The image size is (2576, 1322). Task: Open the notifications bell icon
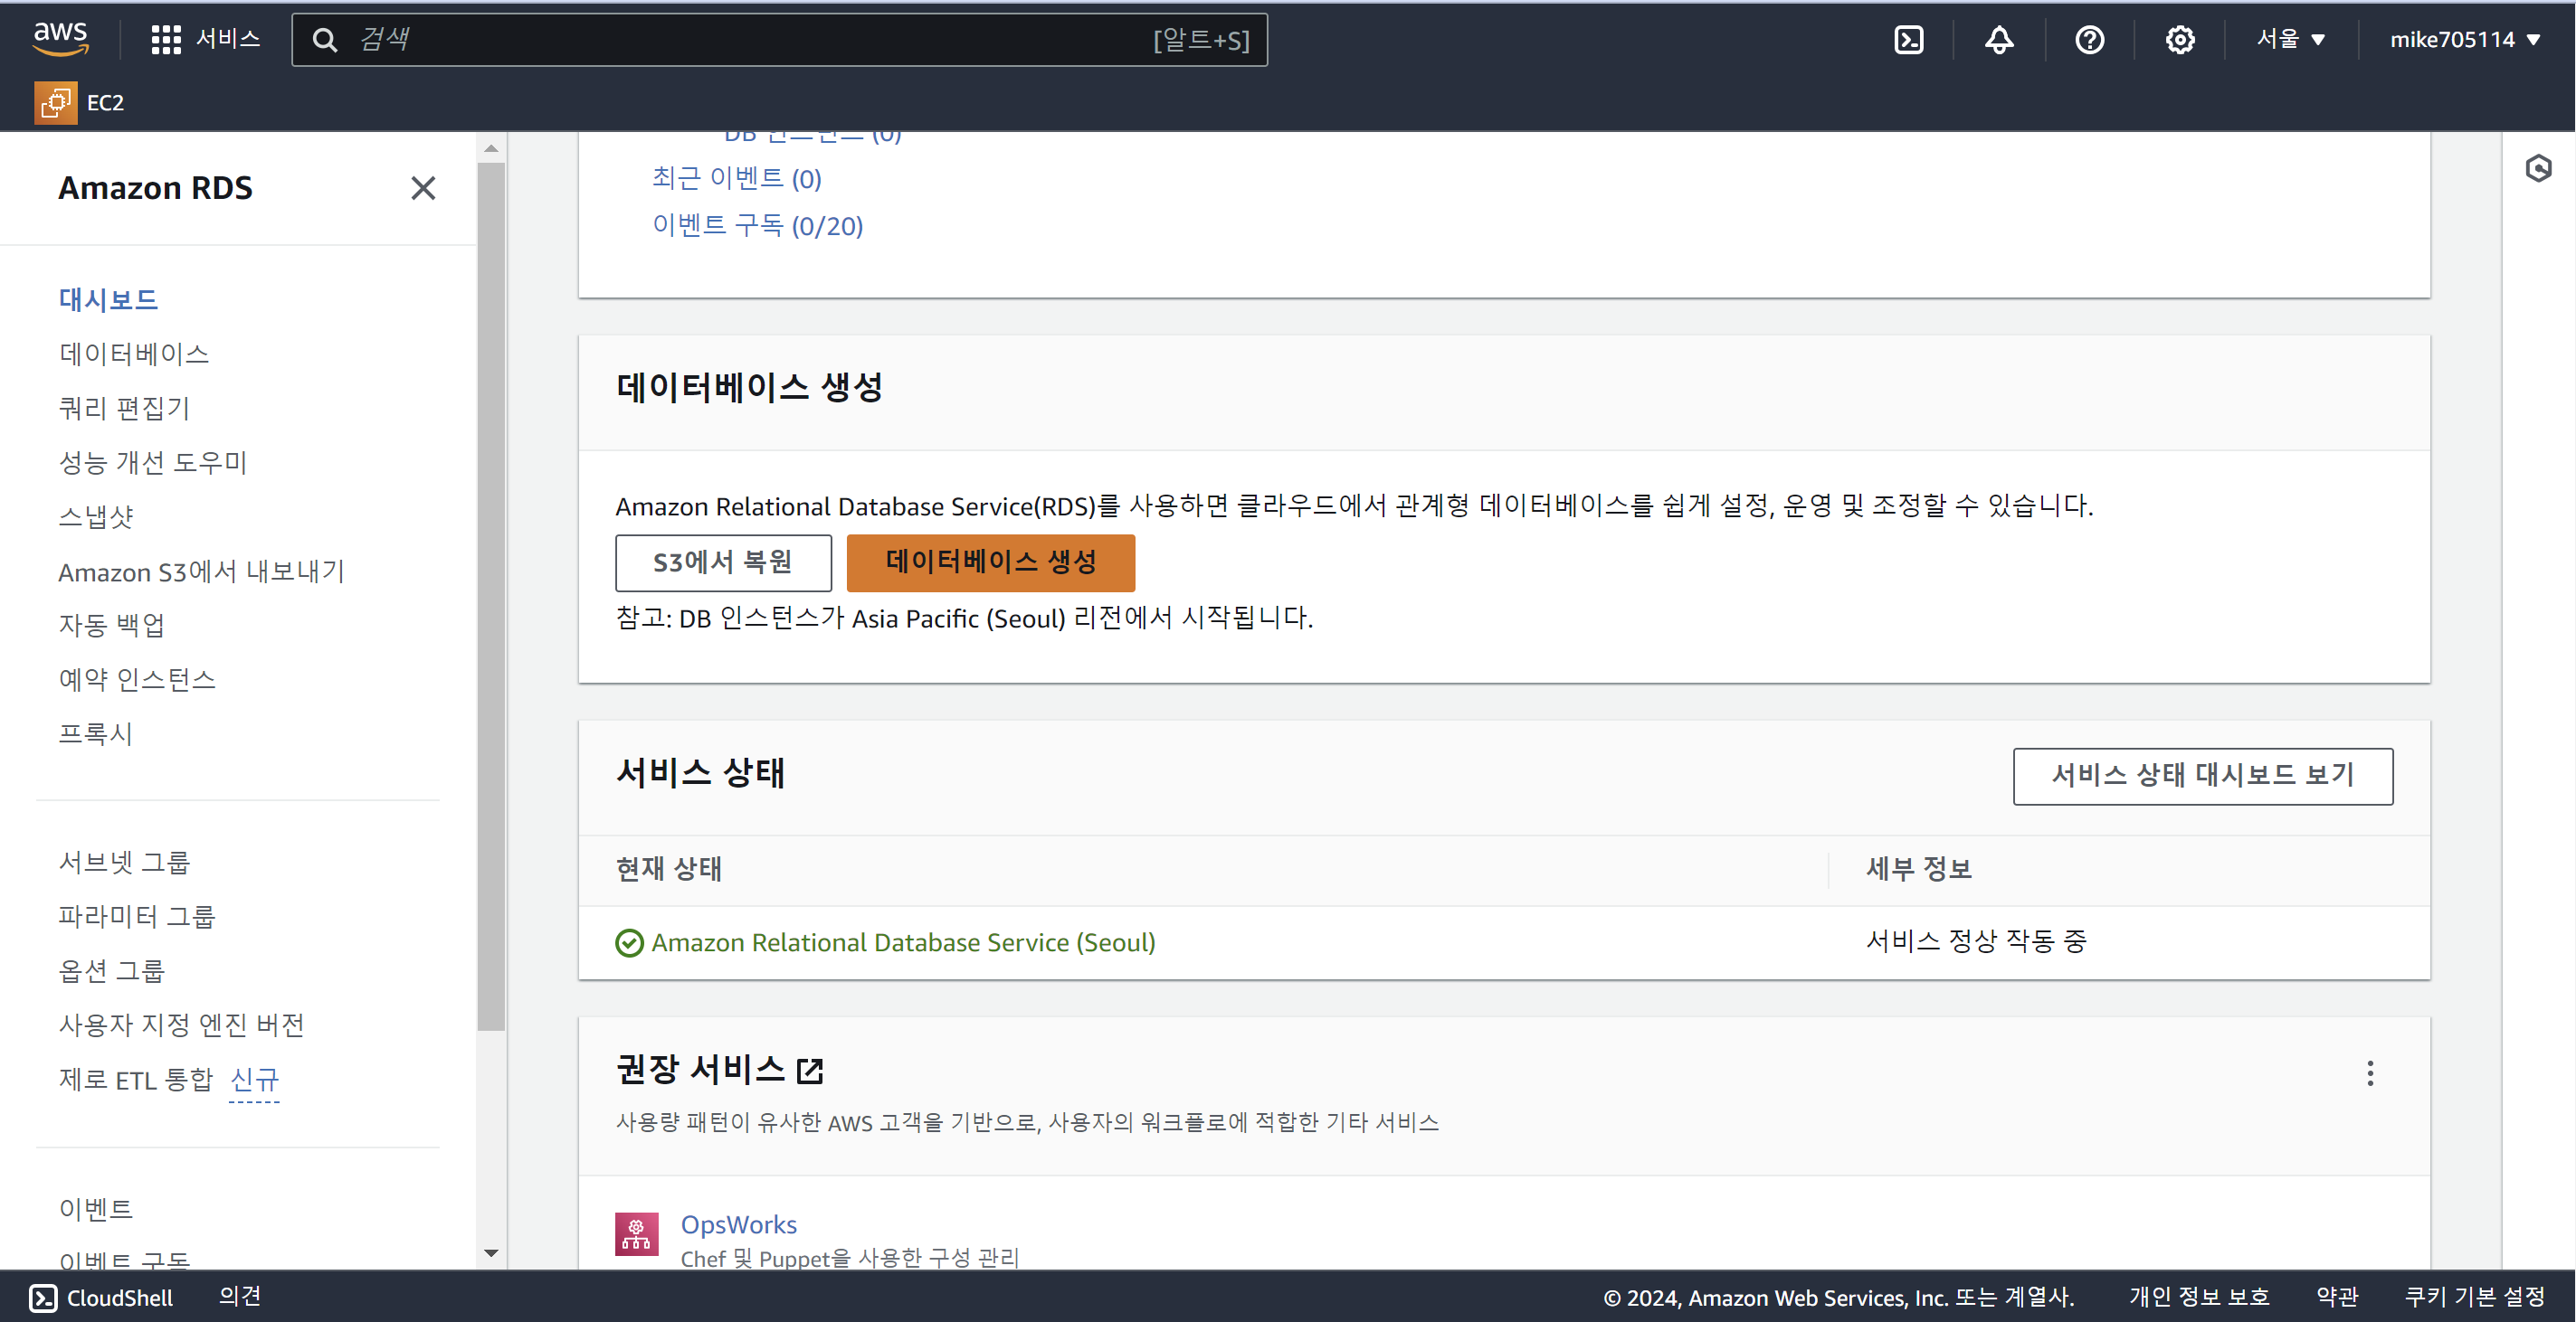tap(1998, 40)
